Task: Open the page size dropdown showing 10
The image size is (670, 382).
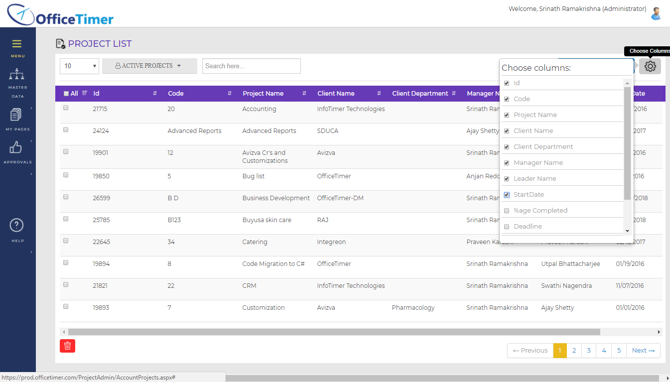Action: pyautogui.click(x=80, y=66)
